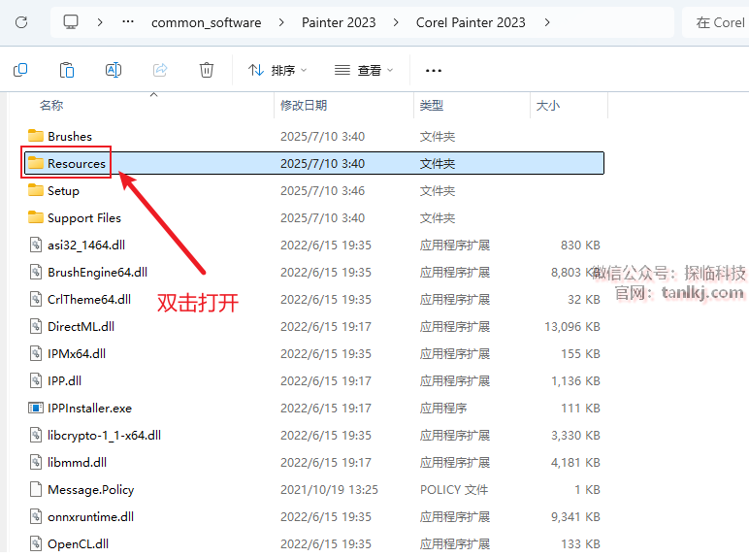Click the 13,096 KB size of DirectML.dll
The image size is (749, 557).
pos(572,327)
